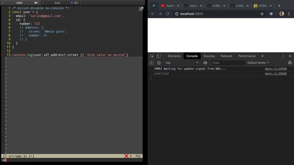
Task: Open the Chrome profile avatar
Action: (282, 14)
